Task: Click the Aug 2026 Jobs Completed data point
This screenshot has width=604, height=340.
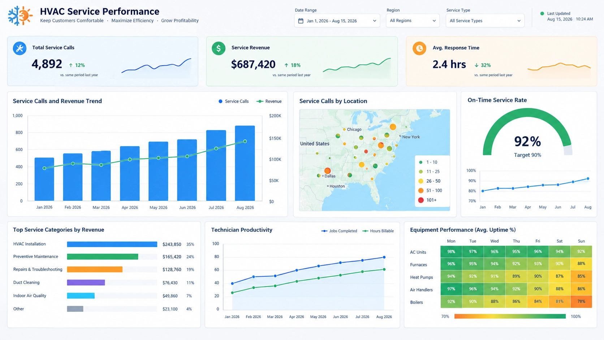Action: coord(384,257)
